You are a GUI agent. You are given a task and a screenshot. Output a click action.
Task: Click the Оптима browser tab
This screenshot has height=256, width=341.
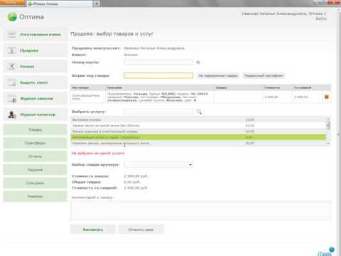[x=59, y=4]
